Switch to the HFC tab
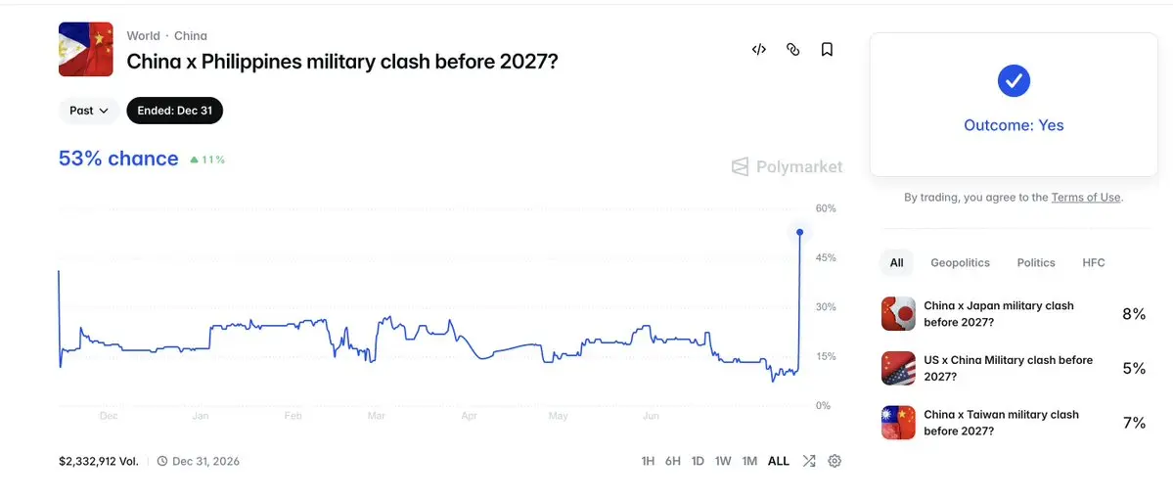This screenshot has height=500, width=1173. pos(1093,263)
